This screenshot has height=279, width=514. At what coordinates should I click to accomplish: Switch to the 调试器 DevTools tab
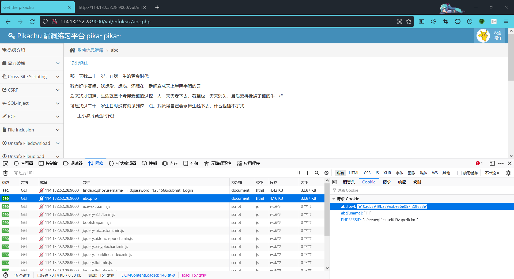coord(73,163)
